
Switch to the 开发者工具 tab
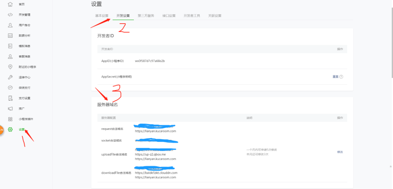tap(192, 16)
